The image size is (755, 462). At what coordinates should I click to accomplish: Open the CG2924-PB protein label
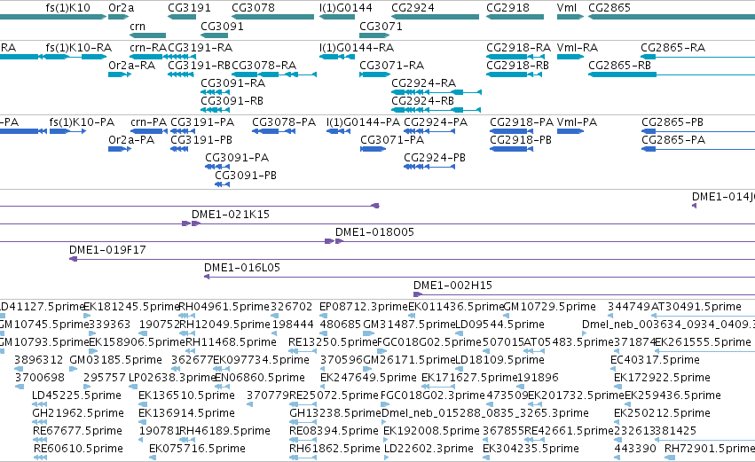click(435, 158)
